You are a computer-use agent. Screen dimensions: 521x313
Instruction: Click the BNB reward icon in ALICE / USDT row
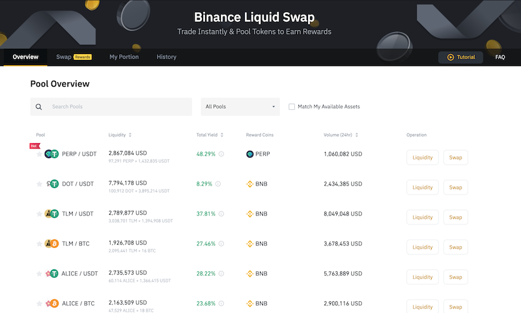tap(250, 273)
